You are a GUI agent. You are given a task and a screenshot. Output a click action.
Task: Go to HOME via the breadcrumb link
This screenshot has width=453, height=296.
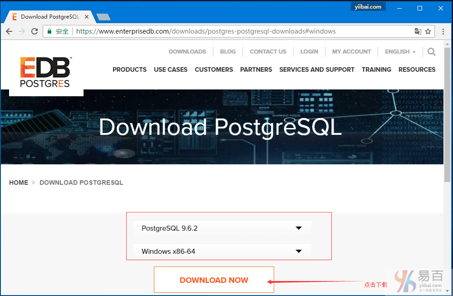19,183
